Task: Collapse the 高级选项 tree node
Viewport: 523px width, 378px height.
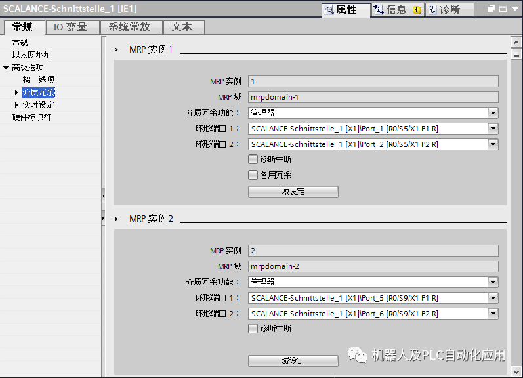Action: click(x=6, y=68)
